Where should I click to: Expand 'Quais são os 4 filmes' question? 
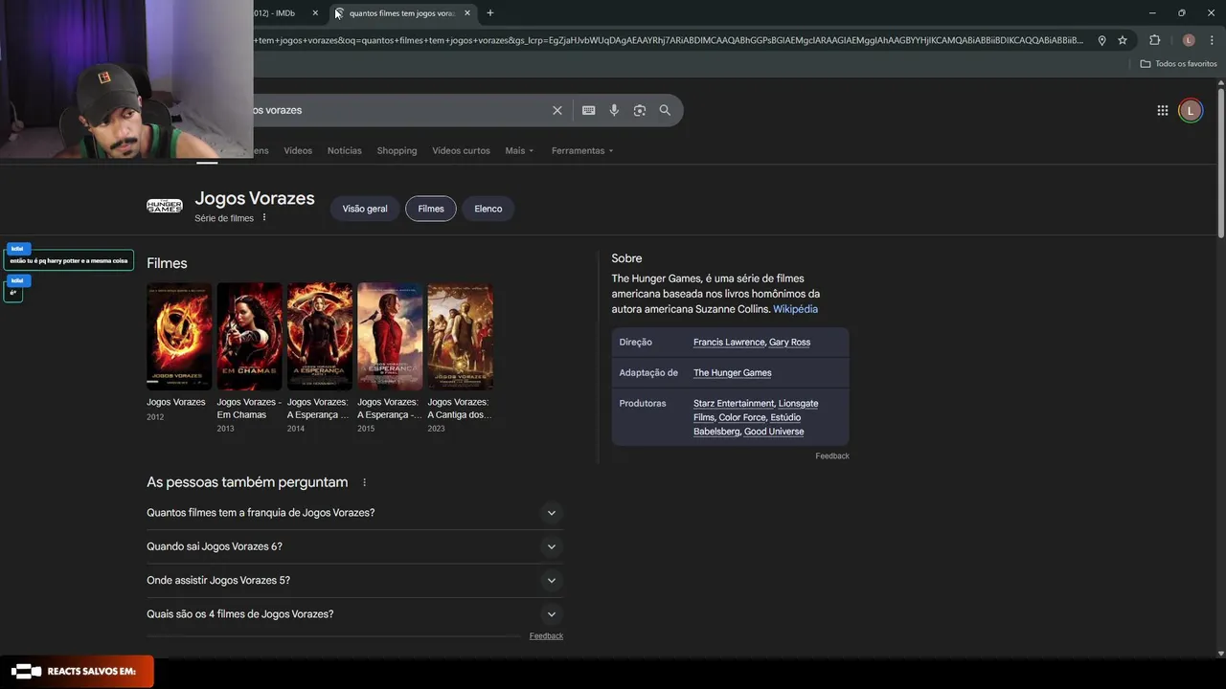tap(354, 614)
